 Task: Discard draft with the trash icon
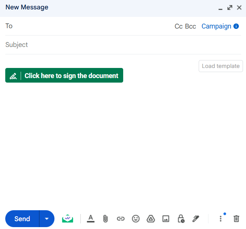coord(236,218)
